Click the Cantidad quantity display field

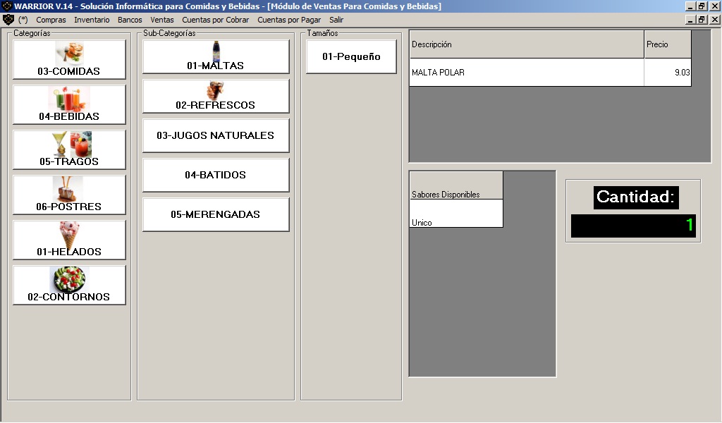click(633, 226)
